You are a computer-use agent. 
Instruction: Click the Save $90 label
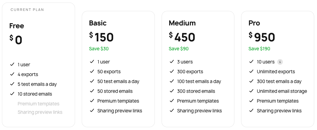178,49
